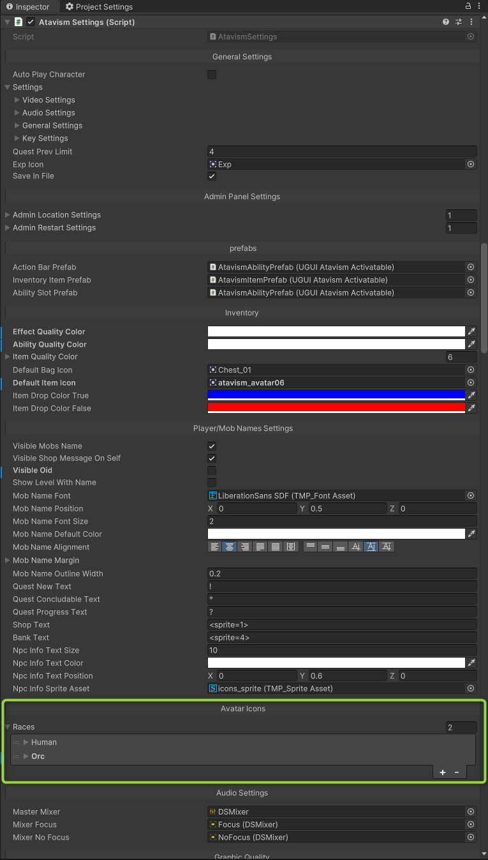The width and height of the screenshot is (488, 860).
Task: Open object picker for Master Mixer field
Action: click(x=471, y=811)
